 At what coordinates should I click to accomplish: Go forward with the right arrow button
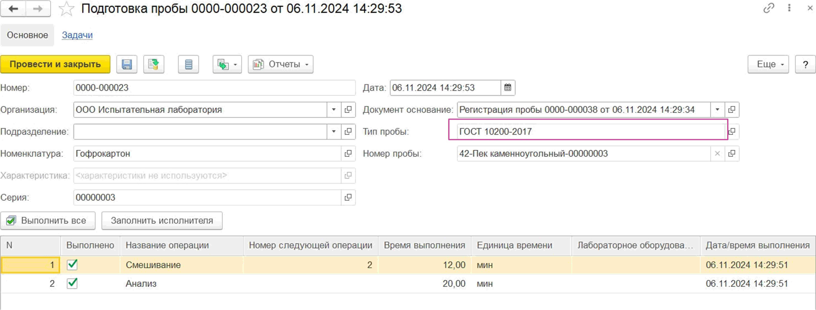[38, 8]
